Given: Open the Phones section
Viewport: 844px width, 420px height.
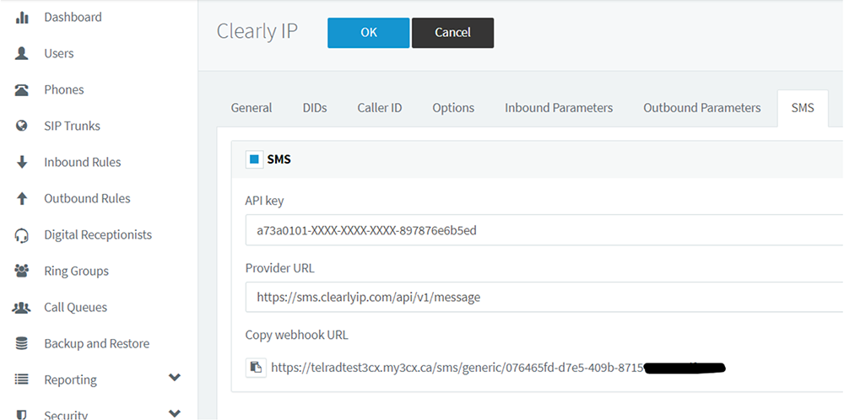Looking at the screenshot, I should [64, 89].
